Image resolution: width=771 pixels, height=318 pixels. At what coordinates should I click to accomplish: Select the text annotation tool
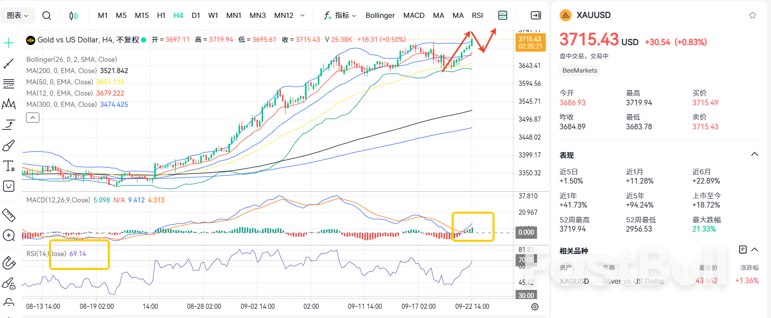tap(8, 166)
